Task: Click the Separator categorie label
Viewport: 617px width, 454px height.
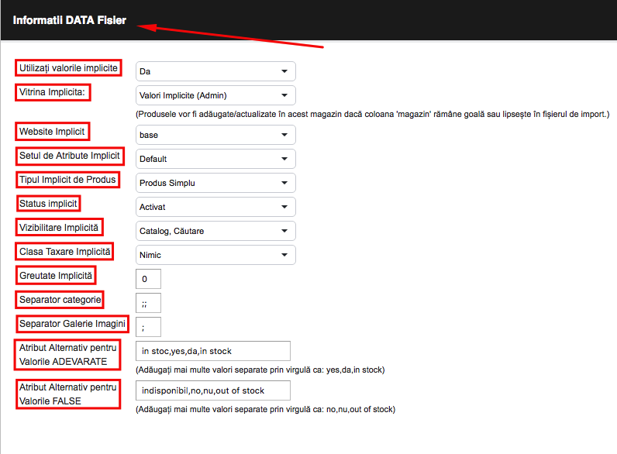Action: tap(60, 300)
